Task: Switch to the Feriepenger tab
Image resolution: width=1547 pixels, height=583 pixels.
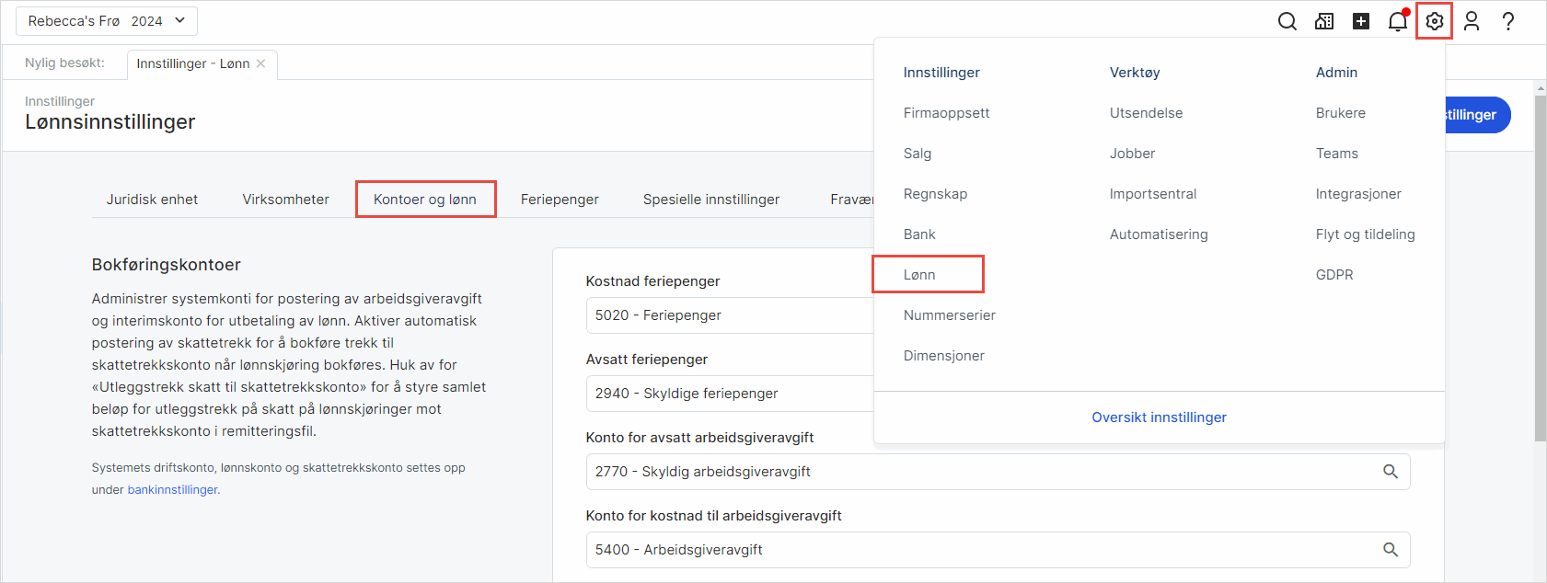Action: point(560,200)
